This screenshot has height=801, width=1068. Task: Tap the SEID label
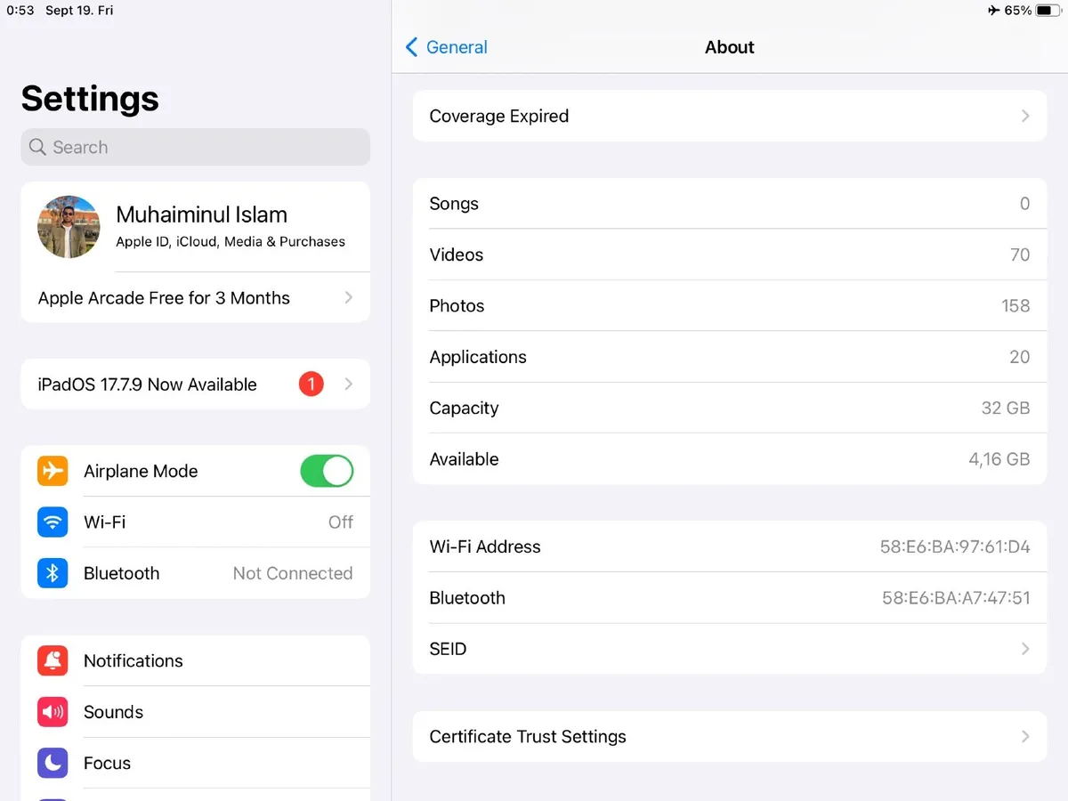pos(448,649)
